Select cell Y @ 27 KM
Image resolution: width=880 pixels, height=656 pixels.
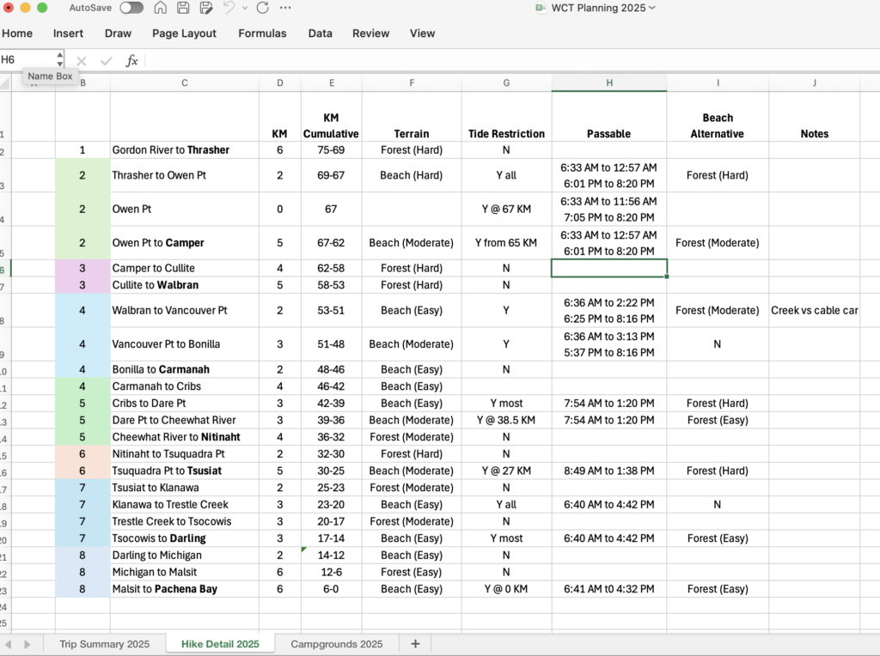506,471
